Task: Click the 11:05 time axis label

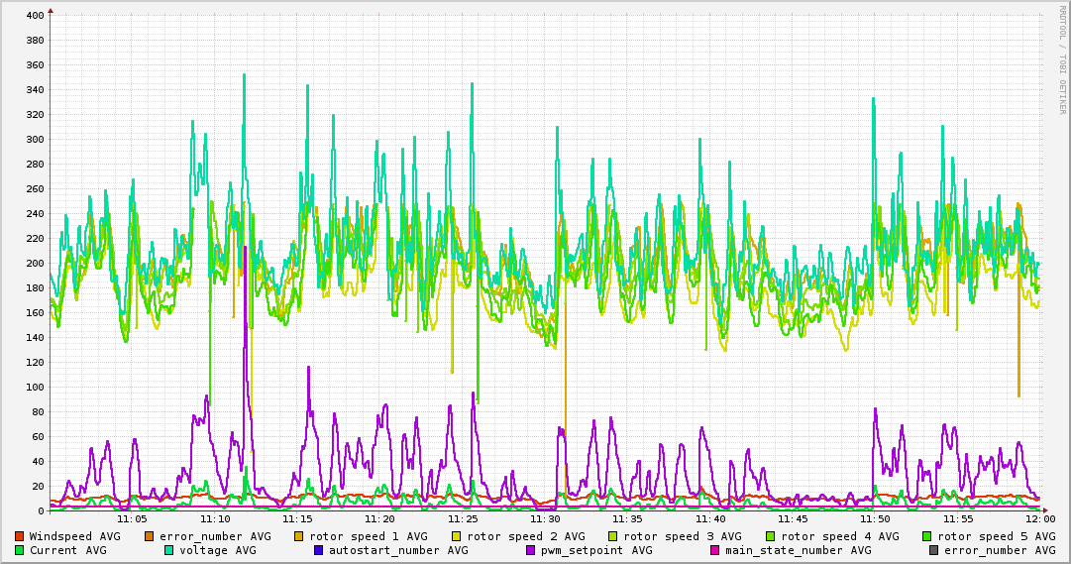Action: (x=132, y=519)
